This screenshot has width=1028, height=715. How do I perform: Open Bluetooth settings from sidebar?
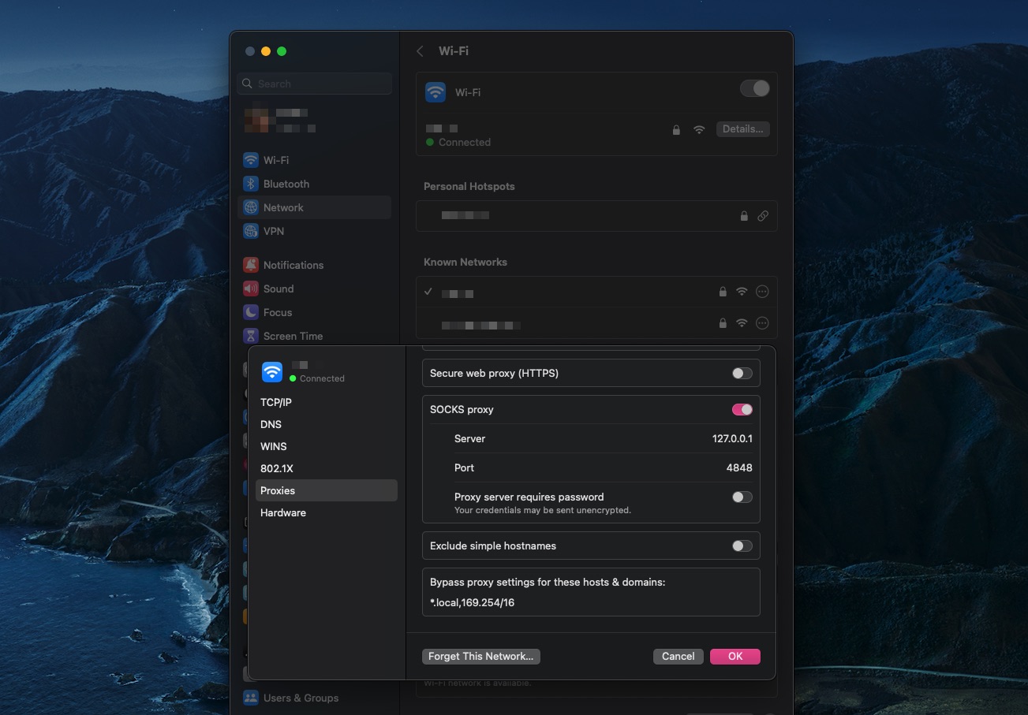tap(286, 184)
